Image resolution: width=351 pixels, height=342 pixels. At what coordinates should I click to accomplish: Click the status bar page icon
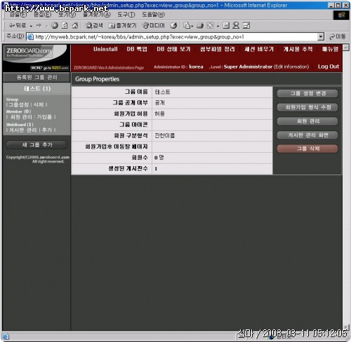pos(6,336)
